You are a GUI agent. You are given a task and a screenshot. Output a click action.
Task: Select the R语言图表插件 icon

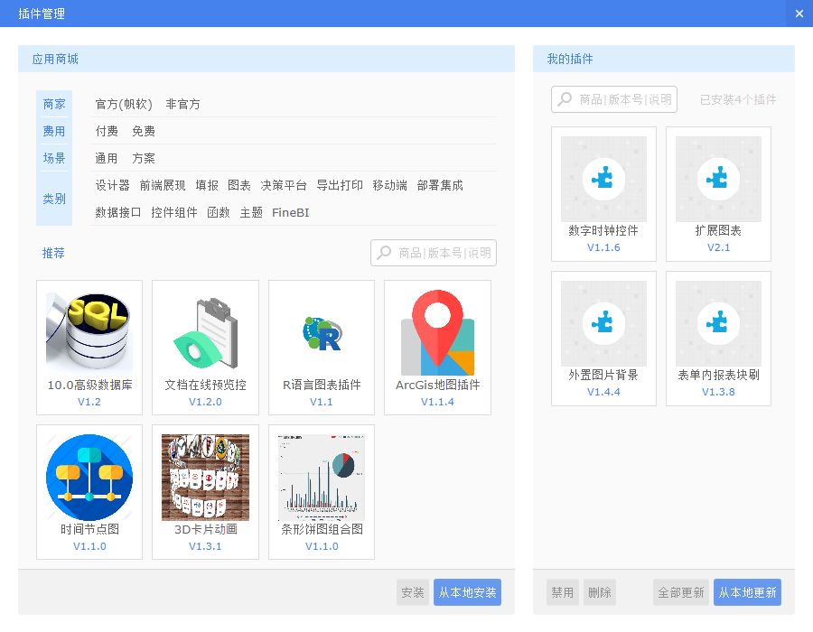click(x=322, y=333)
